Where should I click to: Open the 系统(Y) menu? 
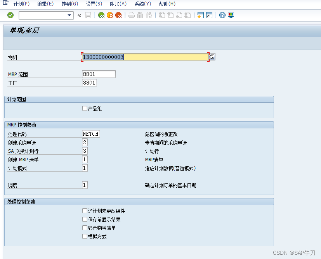pyautogui.click(x=143, y=4)
